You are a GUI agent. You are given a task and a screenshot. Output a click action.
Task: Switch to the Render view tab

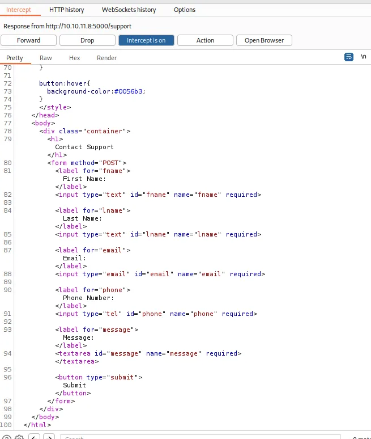pyautogui.click(x=107, y=58)
